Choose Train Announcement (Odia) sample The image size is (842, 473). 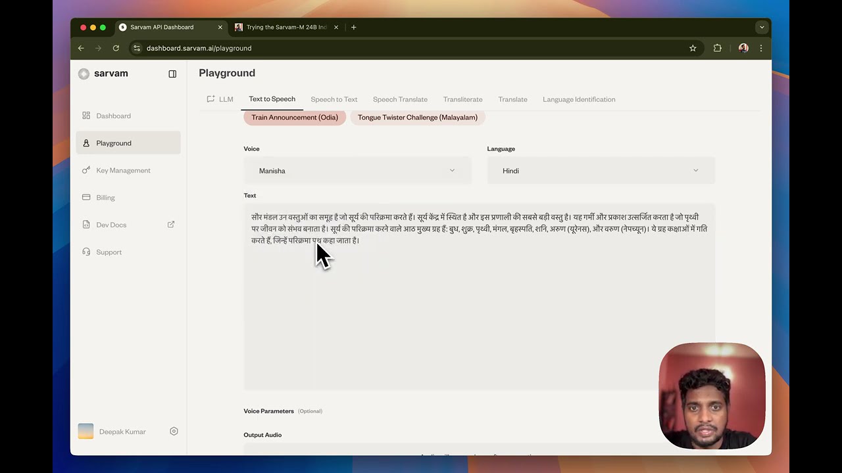pyautogui.click(x=295, y=118)
